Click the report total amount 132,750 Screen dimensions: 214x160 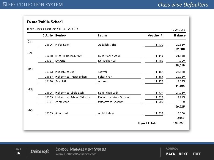coord(179,123)
